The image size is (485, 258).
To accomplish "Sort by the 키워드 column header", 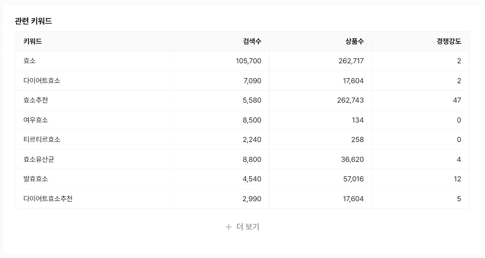I will (33, 41).
